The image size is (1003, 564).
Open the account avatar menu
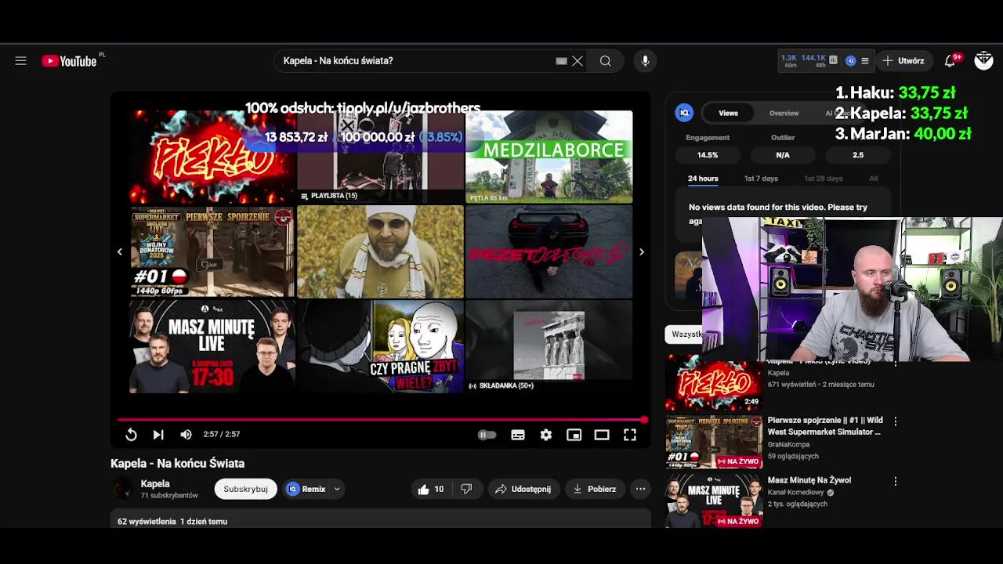(x=983, y=60)
